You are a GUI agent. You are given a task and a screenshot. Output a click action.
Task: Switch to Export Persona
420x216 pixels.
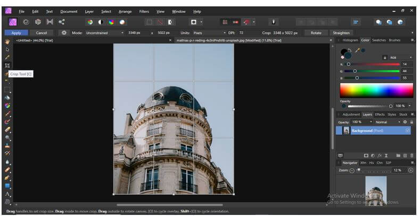point(62,22)
